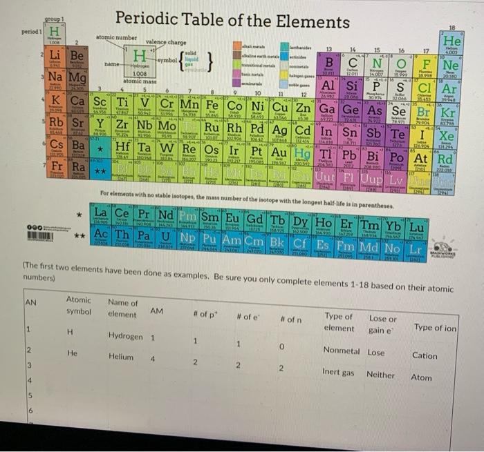Click the 'Cation' table cell
The width and height of the screenshot is (484, 452).
pyautogui.click(x=425, y=355)
